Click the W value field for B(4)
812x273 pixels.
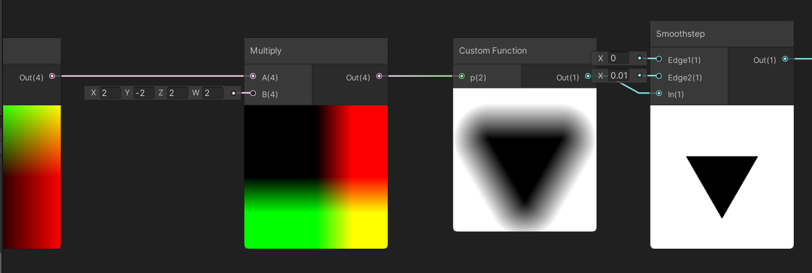coord(212,93)
